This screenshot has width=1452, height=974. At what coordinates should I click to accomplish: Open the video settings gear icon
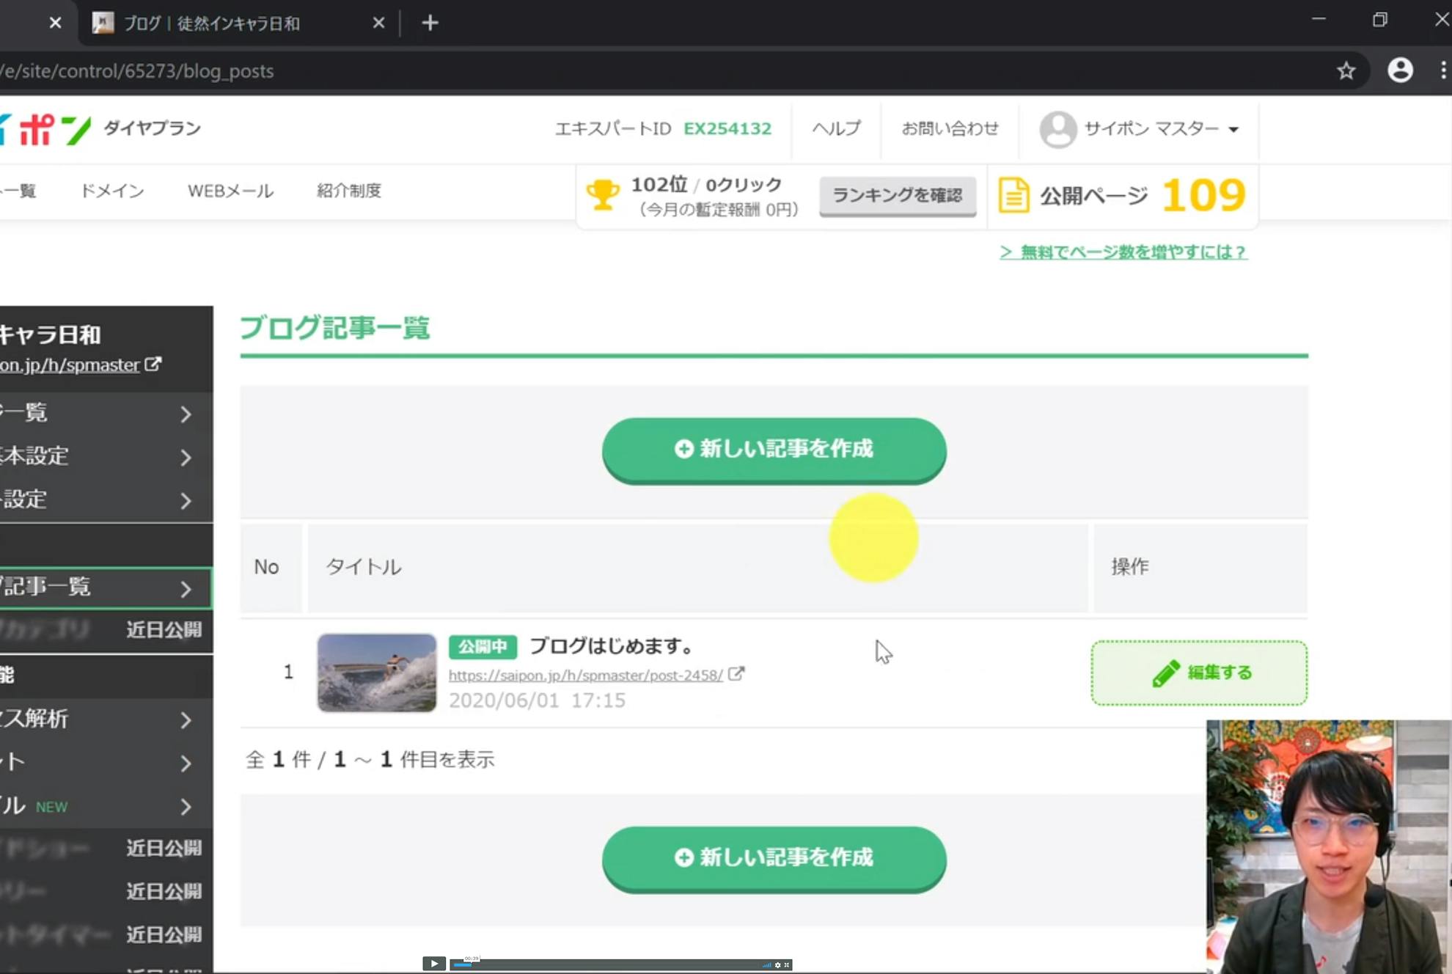click(x=778, y=965)
